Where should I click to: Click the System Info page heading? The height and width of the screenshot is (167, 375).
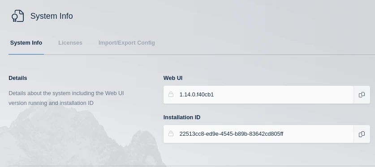(x=52, y=16)
